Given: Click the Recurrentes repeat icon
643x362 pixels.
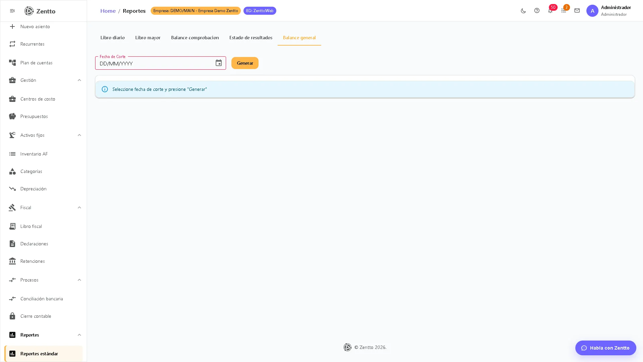Looking at the screenshot, I should pyautogui.click(x=12, y=44).
